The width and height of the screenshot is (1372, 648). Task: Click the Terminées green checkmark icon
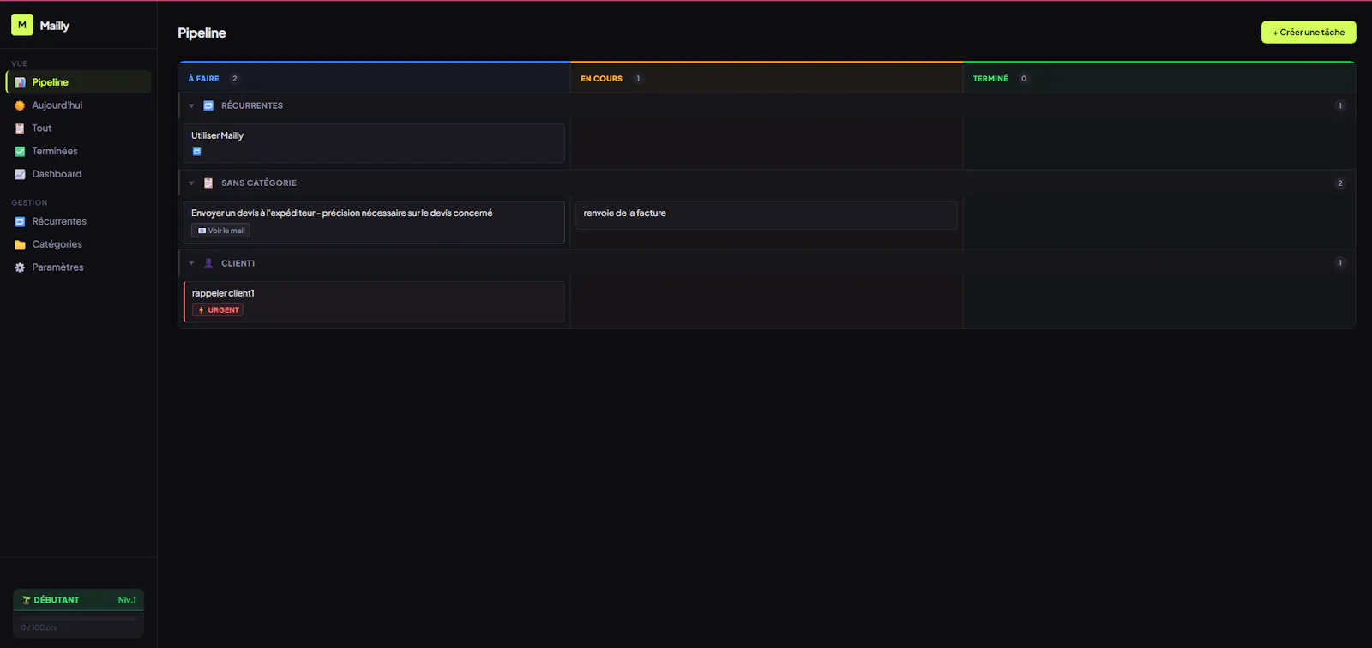pos(20,152)
